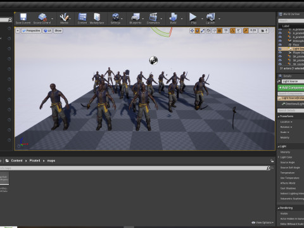304x228 pixels.
Task: Collapse the Light section in Details
Action: pyautogui.click(x=279, y=146)
